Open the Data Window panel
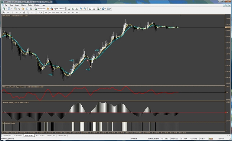 (x=19, y=9)
